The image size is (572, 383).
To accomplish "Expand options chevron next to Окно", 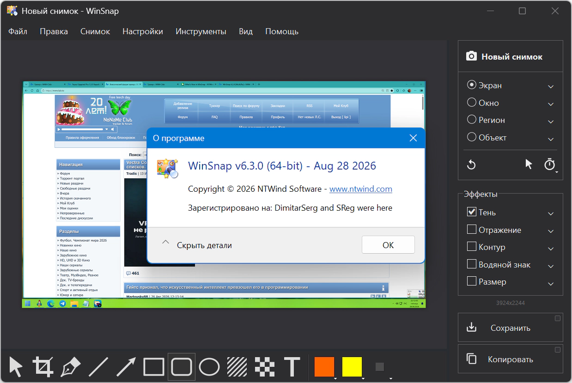I will pos(551,104).
